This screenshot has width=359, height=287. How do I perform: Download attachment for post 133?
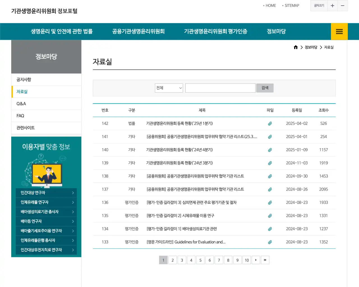click(x=270, y=242)
